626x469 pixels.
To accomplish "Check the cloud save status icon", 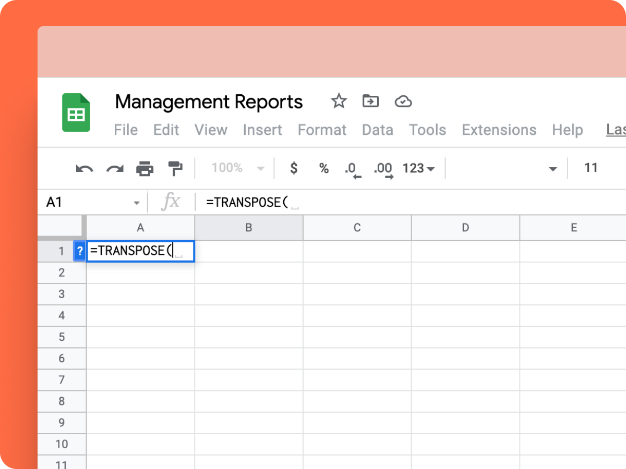I will 403,101.
